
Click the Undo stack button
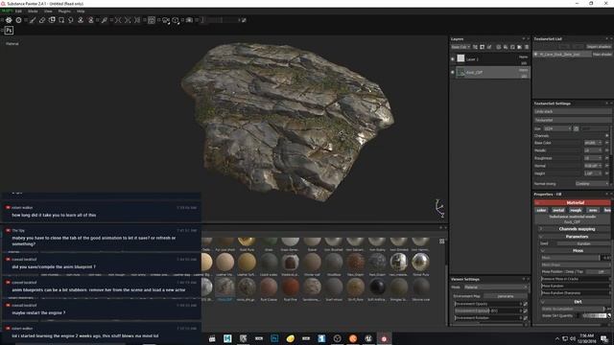coord(572,111)
